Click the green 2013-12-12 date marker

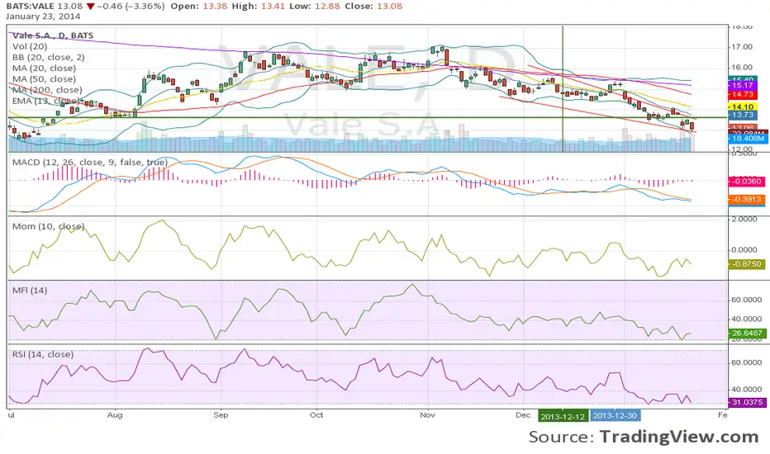pyautogui.click(x=563, y=416)
